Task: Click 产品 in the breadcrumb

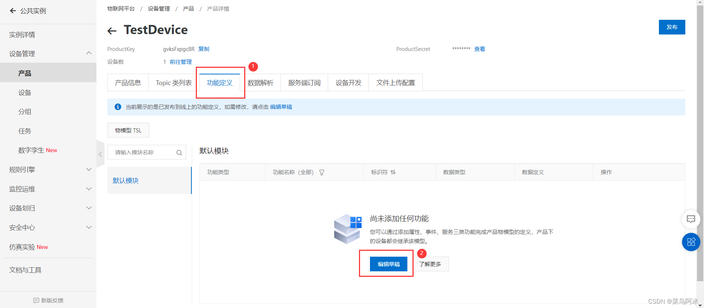Action: pyautogui.click(x=188, y=8)
